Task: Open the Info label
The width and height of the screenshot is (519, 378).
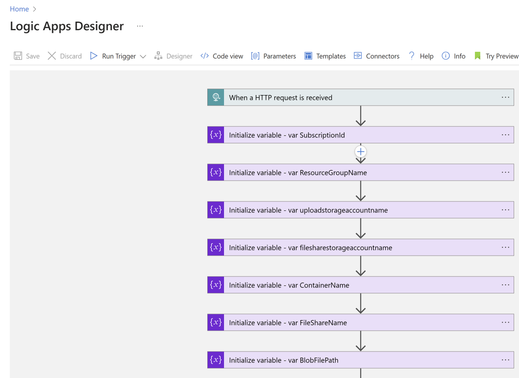Action: pyautogui.click(x=460, y=56)
